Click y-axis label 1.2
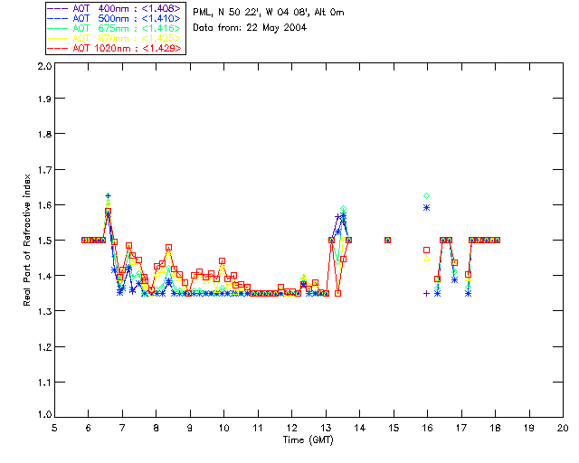Screen dimensions: 579x463 (44, 347)
